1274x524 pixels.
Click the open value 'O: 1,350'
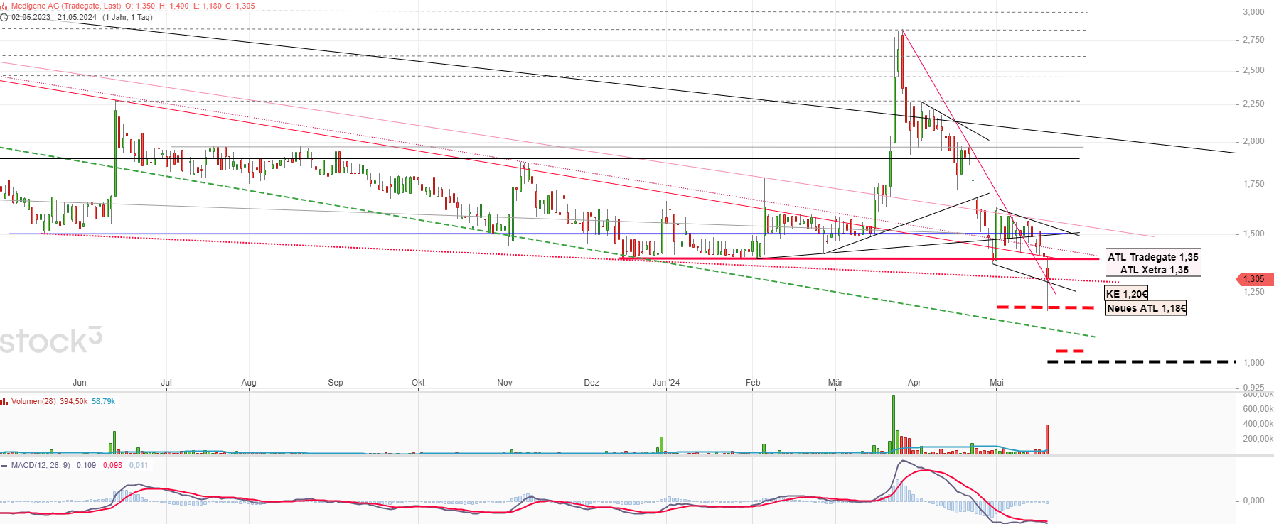point(140,6)
